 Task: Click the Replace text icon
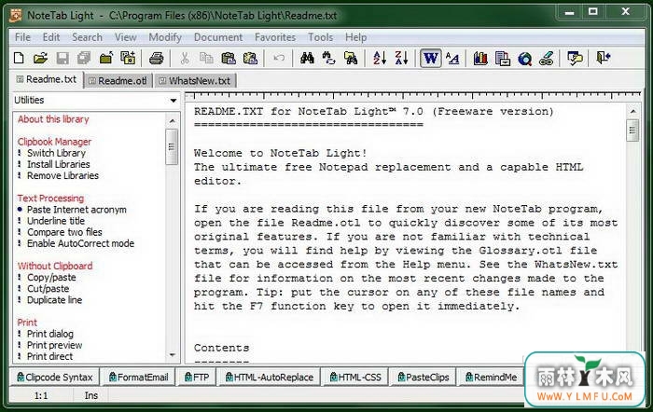pos(328,58)
